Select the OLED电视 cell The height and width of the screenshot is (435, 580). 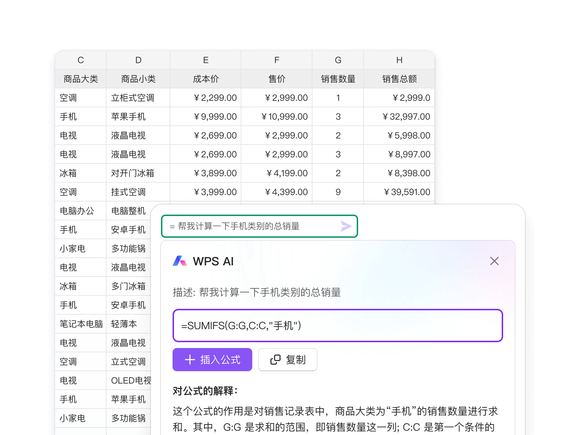[x=129, y=380]
